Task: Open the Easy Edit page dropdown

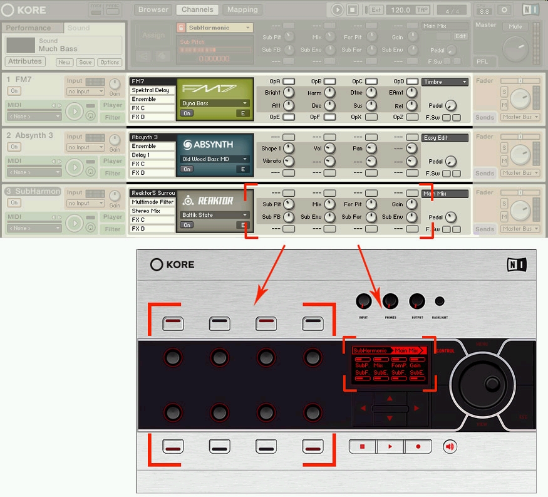Action: pos(445,138)
